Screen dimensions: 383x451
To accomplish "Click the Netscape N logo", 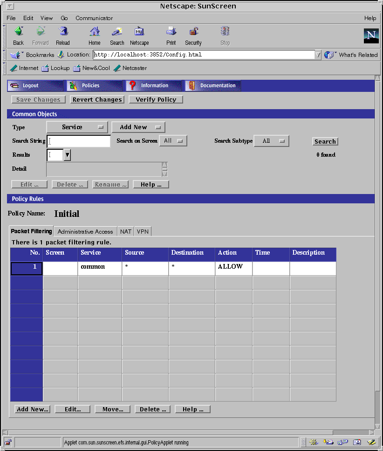I will point(371,35).
